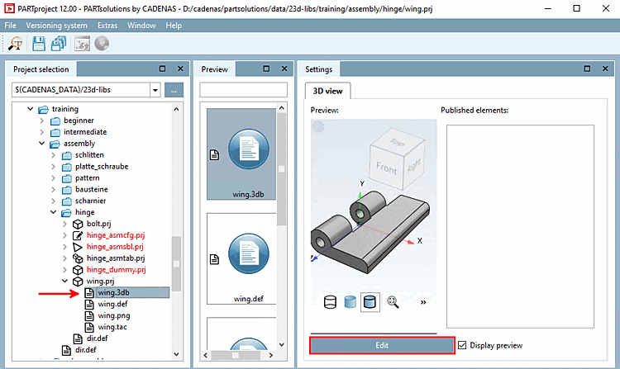Click the grey globe toolbar icon

click(x=102, y=44)
